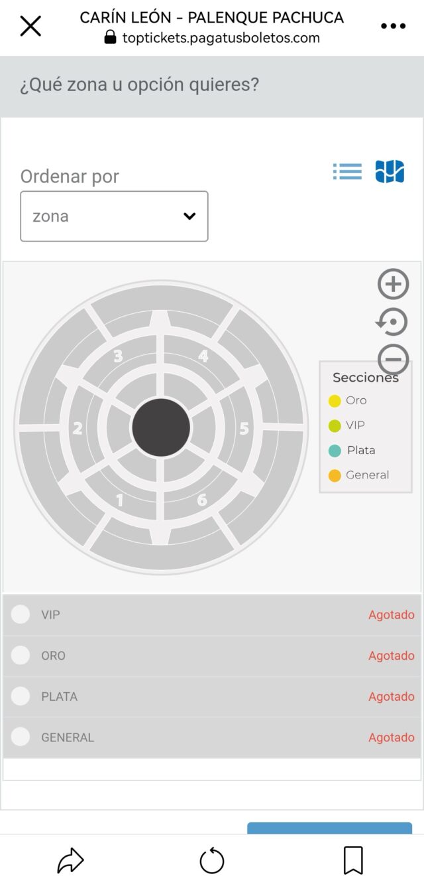Zoom in on the seating map
Viewport: 424px width, 886px height.
tap(394, 284)
